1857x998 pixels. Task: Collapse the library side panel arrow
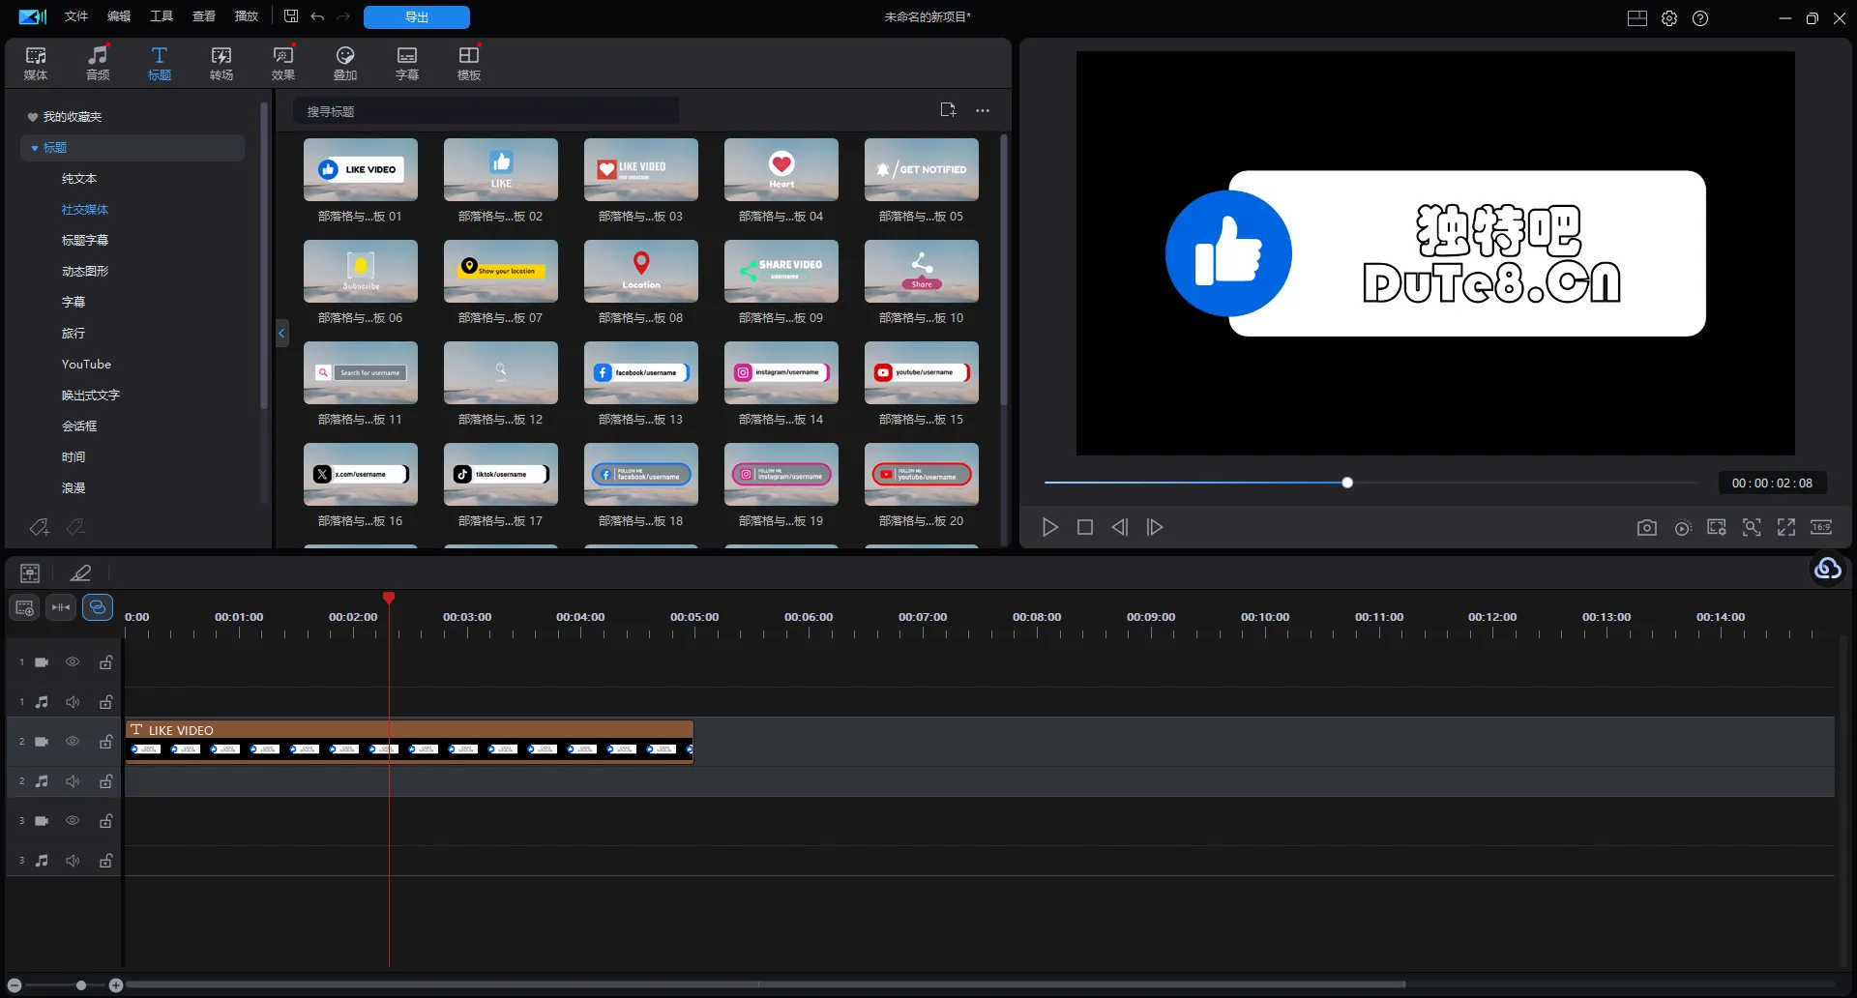click(281, 334)
